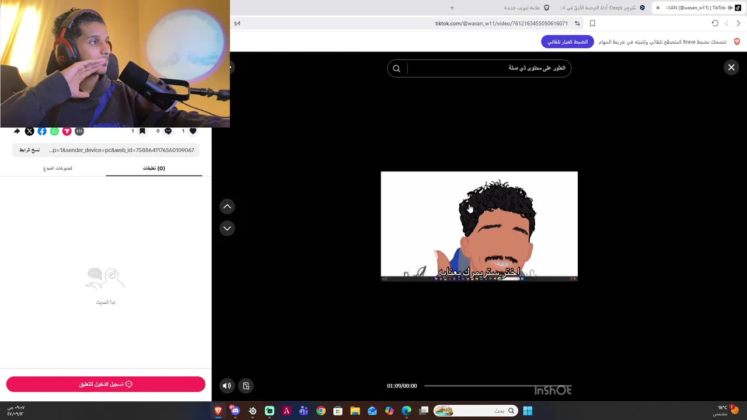Select the DeepL translator tab

point(602,8)
